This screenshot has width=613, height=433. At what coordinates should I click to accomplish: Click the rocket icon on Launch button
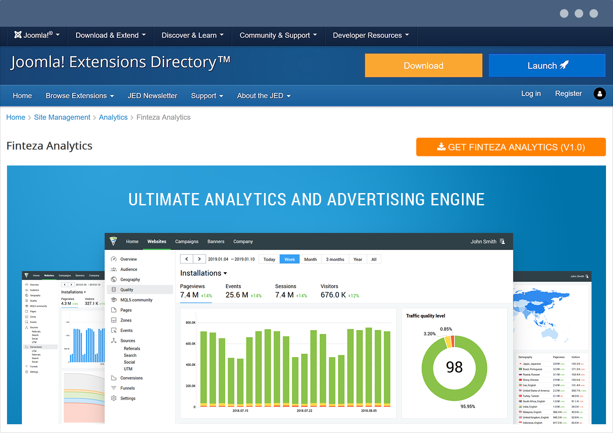564,65
